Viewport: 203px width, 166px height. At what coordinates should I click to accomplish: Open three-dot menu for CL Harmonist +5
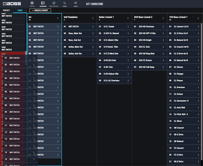pyautogui.click(x=198, y=101)
